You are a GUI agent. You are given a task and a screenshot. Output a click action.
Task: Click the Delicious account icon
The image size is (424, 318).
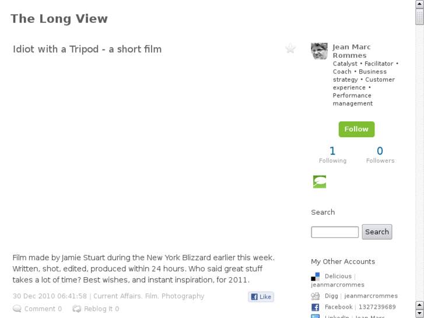316,277
